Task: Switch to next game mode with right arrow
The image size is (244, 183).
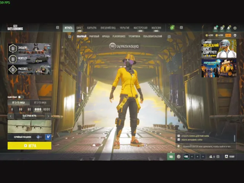Action: [x=48, y=116]
